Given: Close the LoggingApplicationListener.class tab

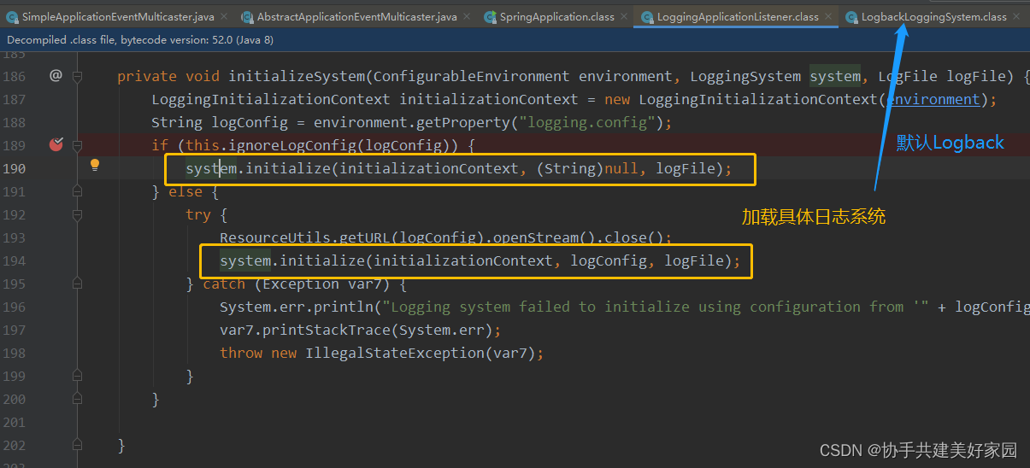Looking at the screenshot, I should (827, 17).
